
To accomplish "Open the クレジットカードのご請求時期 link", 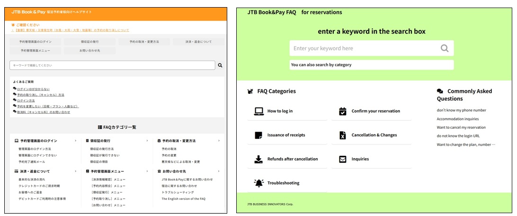I will click(x=39, y=186).
